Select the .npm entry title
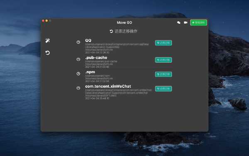249x156 pixels. [90, 72]
